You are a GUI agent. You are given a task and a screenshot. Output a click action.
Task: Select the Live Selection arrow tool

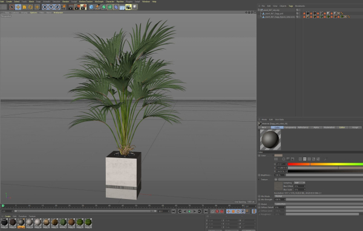pos(12,7)
